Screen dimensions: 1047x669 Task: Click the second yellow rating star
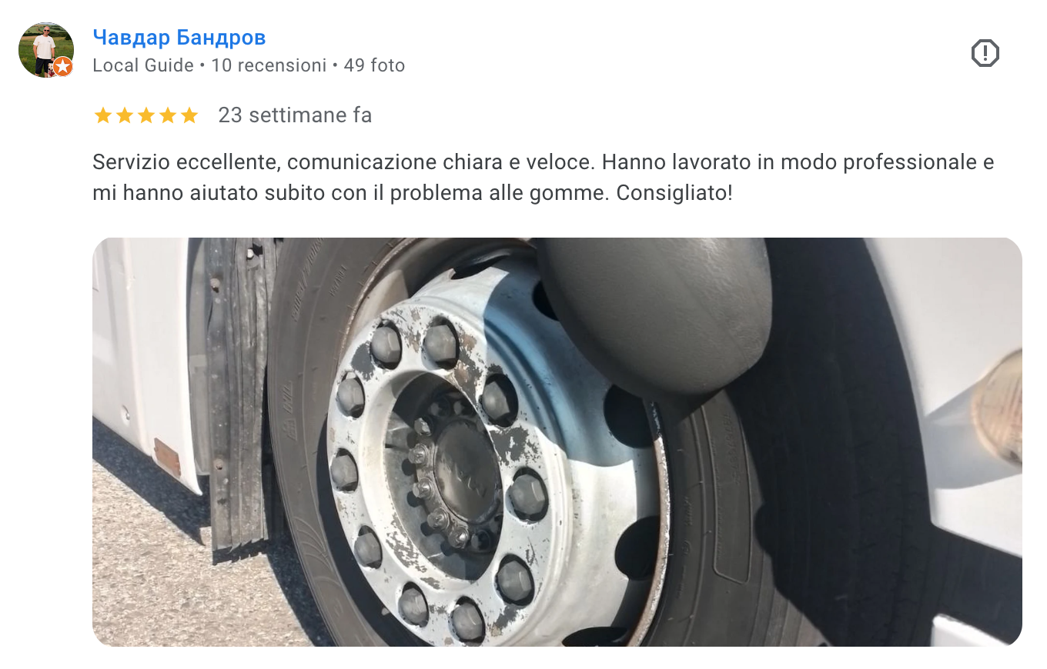(124, 115)
